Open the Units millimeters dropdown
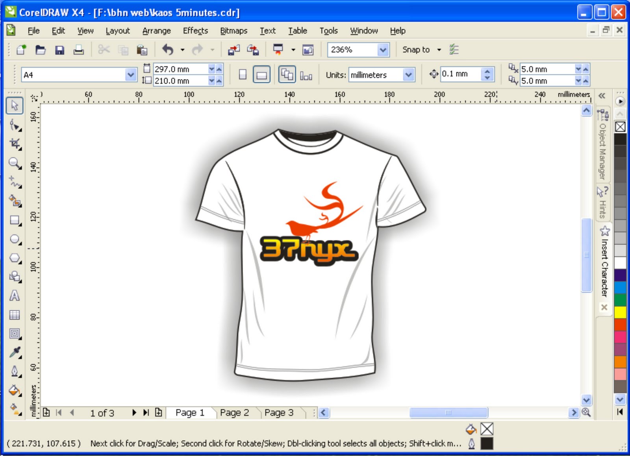630x456 pixels. (409, 74)
